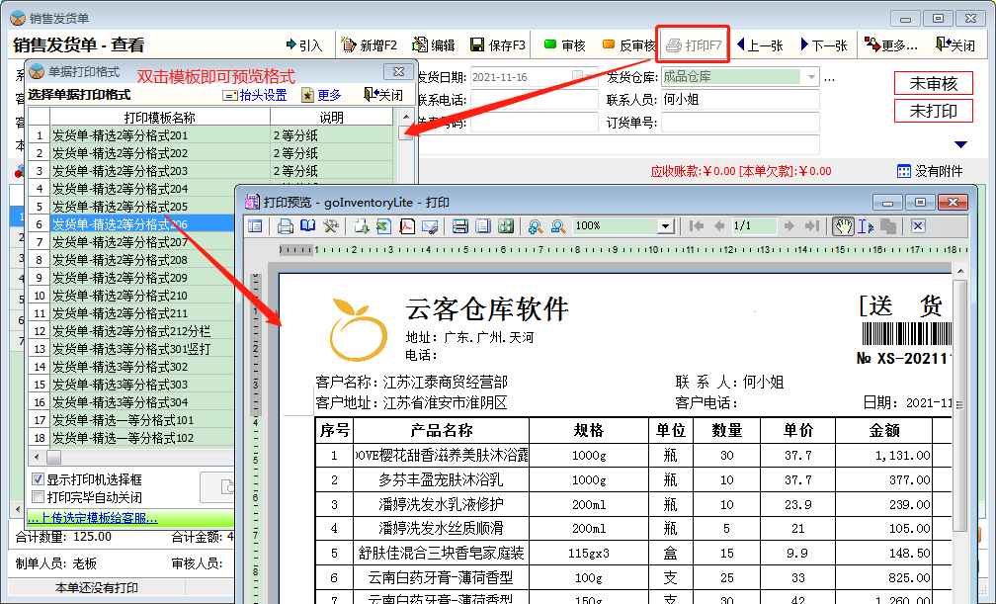Export preview to Excel icon
The height and width of the screenshot is (604, 996).
point(383,226)
